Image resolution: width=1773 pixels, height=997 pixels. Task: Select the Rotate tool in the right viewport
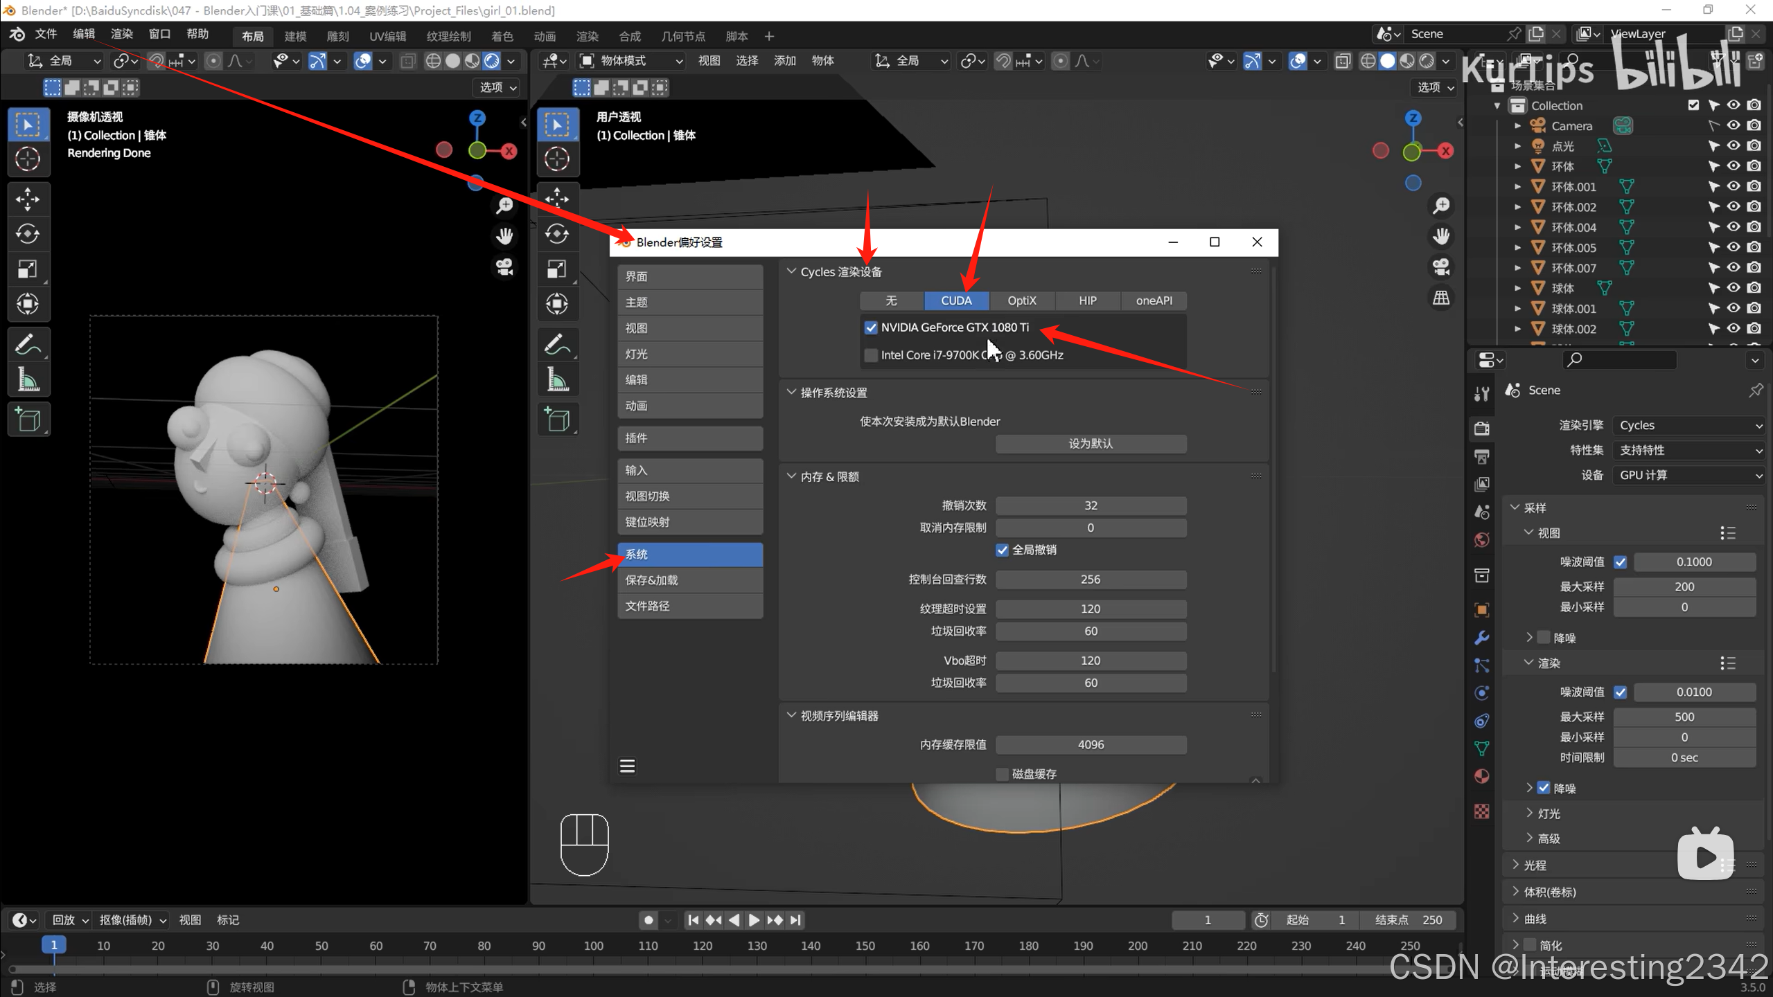[557, 234]
